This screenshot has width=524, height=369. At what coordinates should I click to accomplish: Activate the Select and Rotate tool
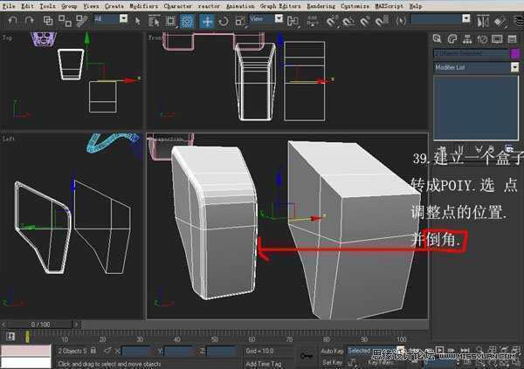click(x=224, y=21)
